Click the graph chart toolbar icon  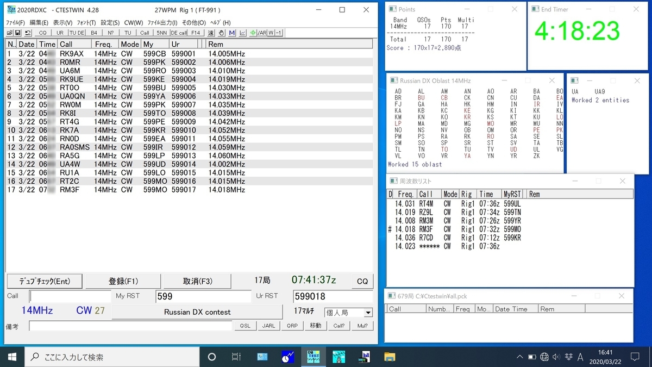(242, 33)
